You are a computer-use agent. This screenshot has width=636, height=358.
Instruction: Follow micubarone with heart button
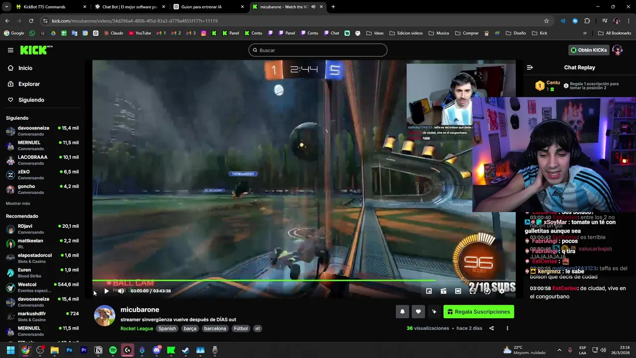point(418,312)
